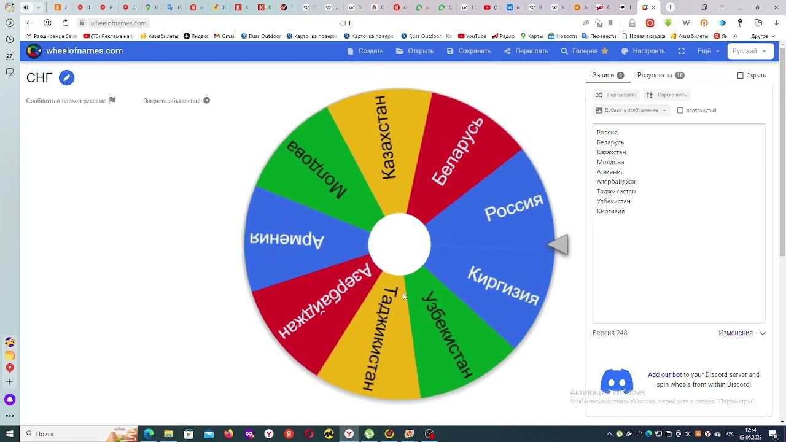Open a new browser tab with plus icon

[x=670, y=7]
